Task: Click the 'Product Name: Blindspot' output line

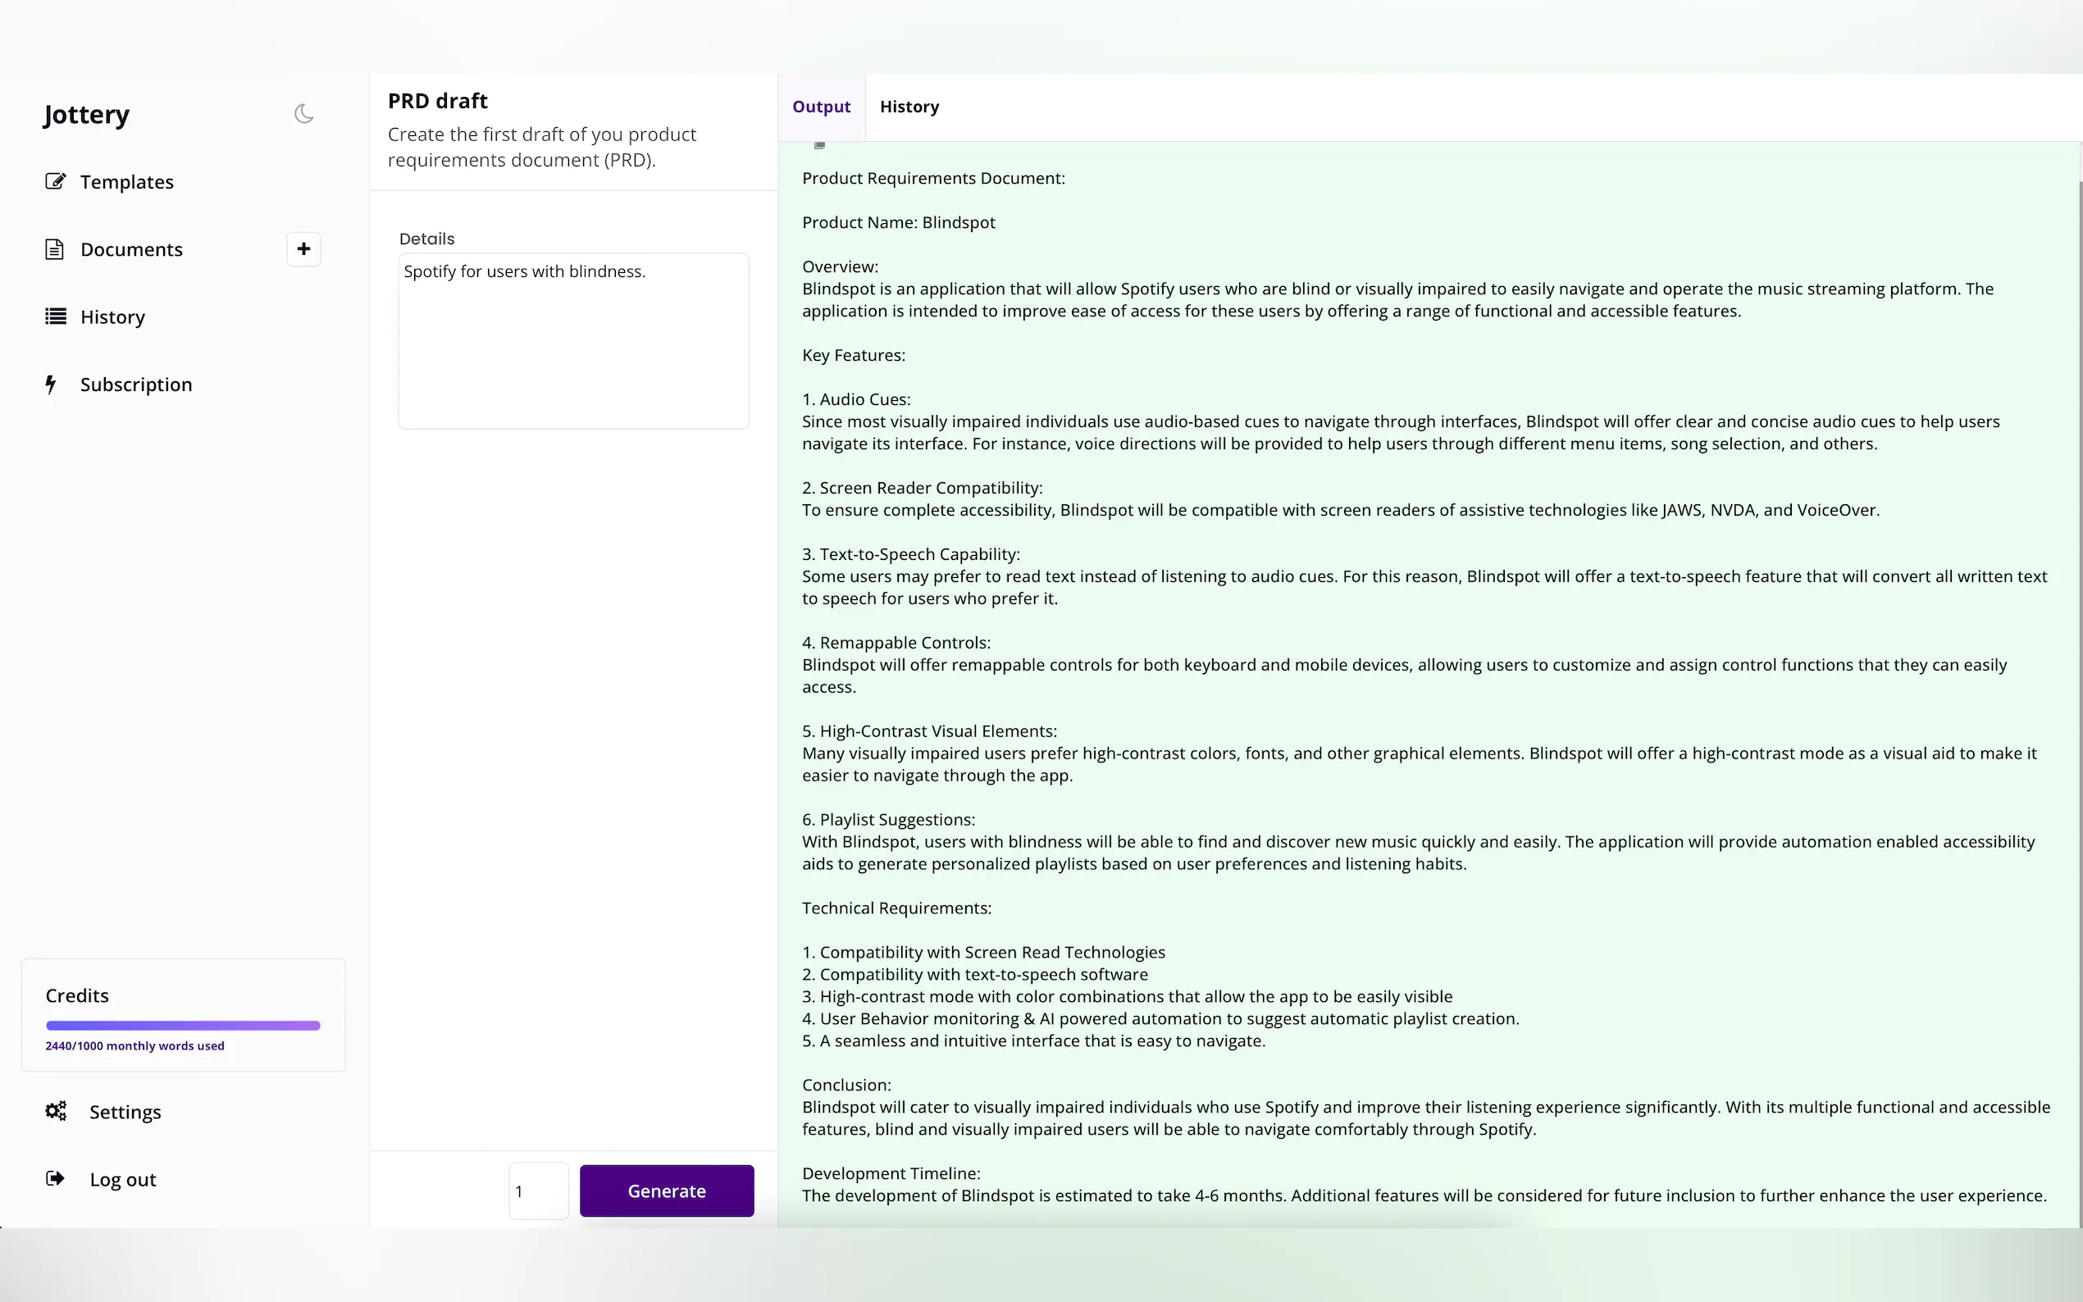Action: (x=898, y=223)
